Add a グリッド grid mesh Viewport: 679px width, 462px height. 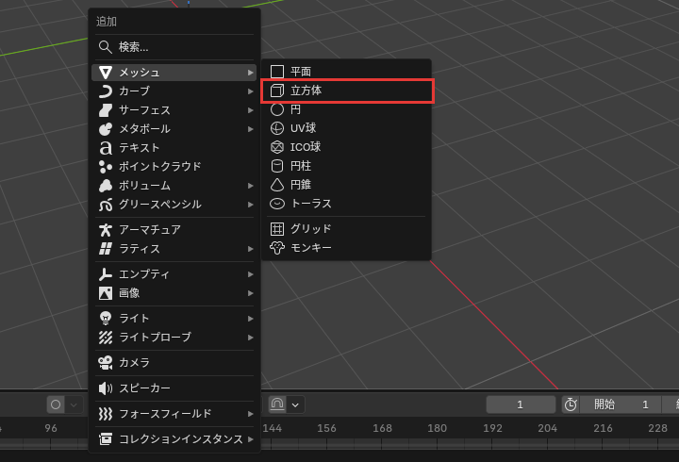point(346,228)
